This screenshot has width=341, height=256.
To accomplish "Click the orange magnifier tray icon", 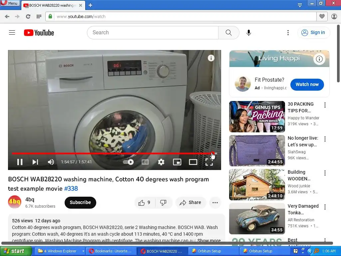I will tap(316, 251).
